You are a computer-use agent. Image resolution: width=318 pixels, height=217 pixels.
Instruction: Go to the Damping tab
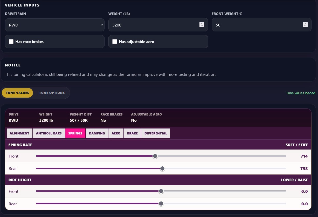pos(97,133)
